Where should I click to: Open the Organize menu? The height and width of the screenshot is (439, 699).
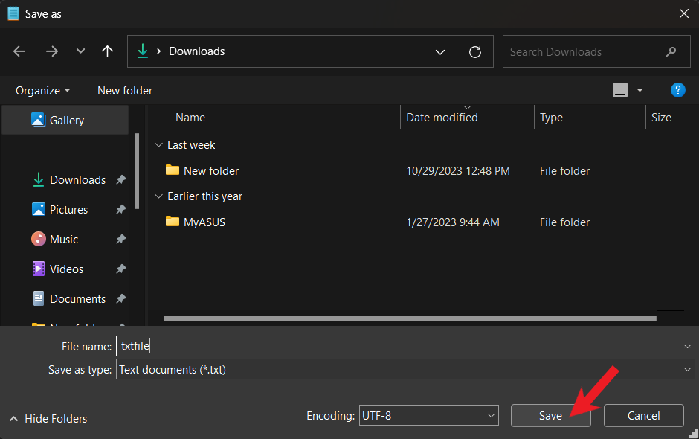(43, 91)
